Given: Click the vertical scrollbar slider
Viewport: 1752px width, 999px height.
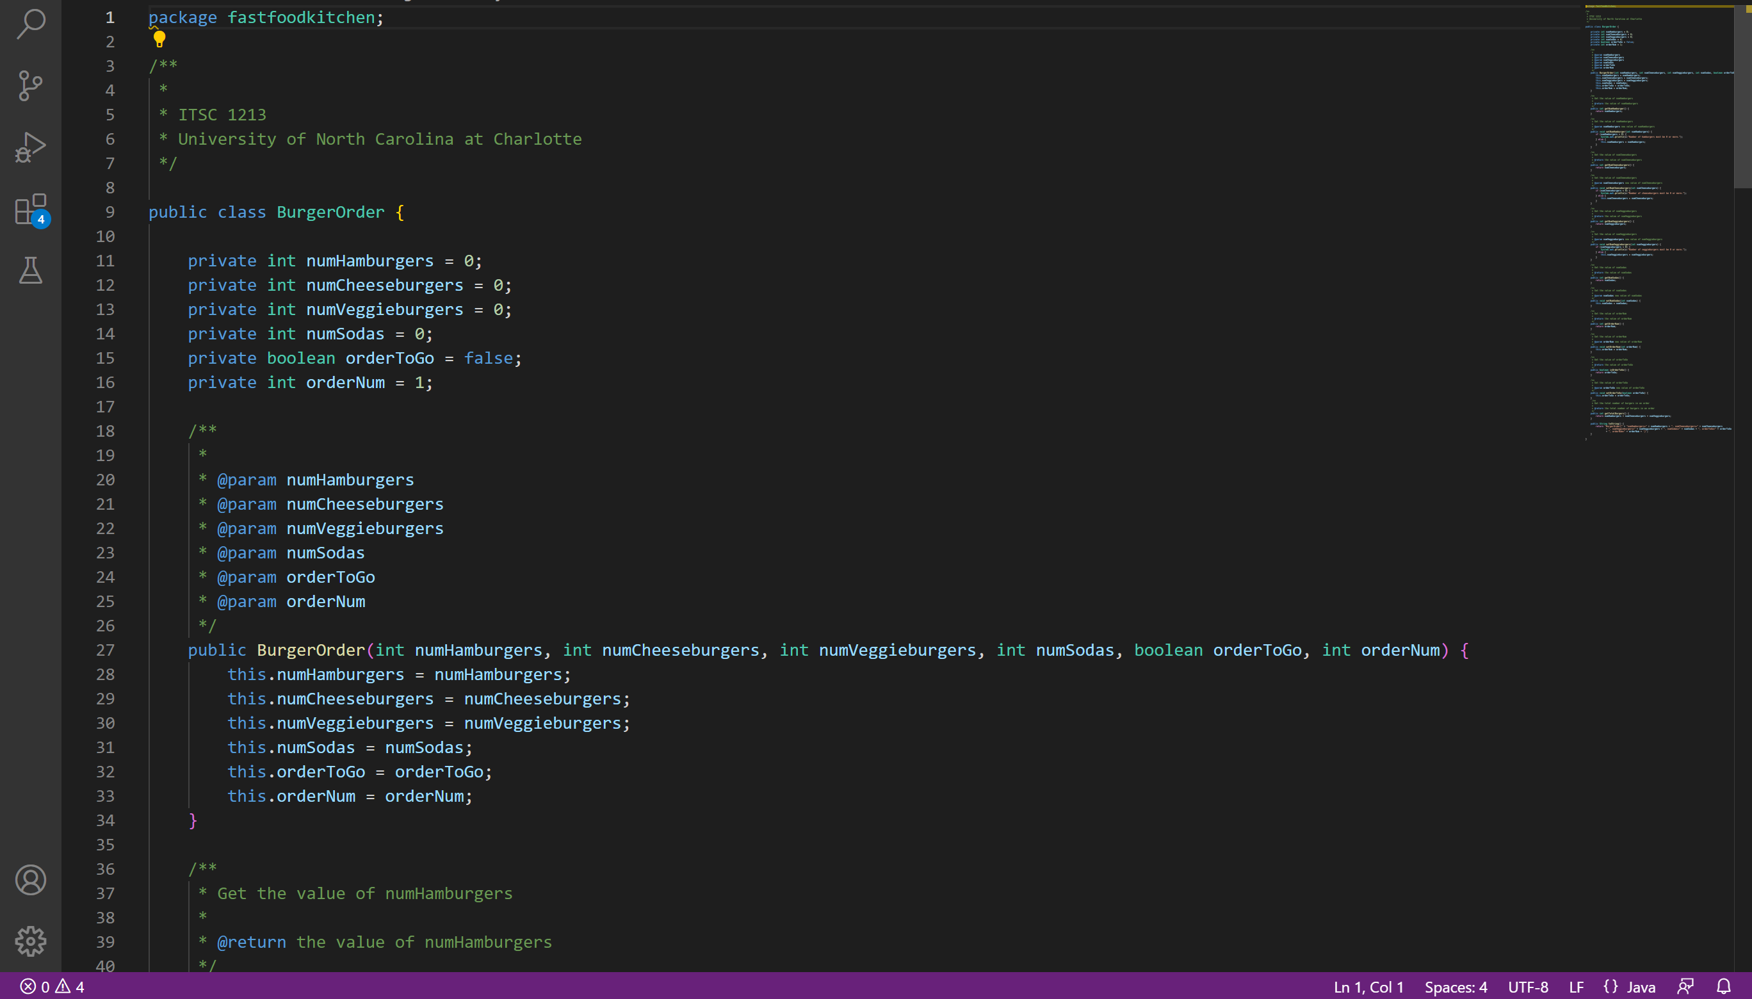Looking at the screenshot, I should click(1742, 96).
